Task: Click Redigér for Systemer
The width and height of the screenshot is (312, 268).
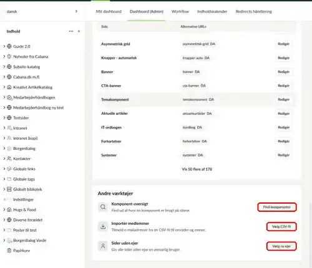Action: (284, 155)
